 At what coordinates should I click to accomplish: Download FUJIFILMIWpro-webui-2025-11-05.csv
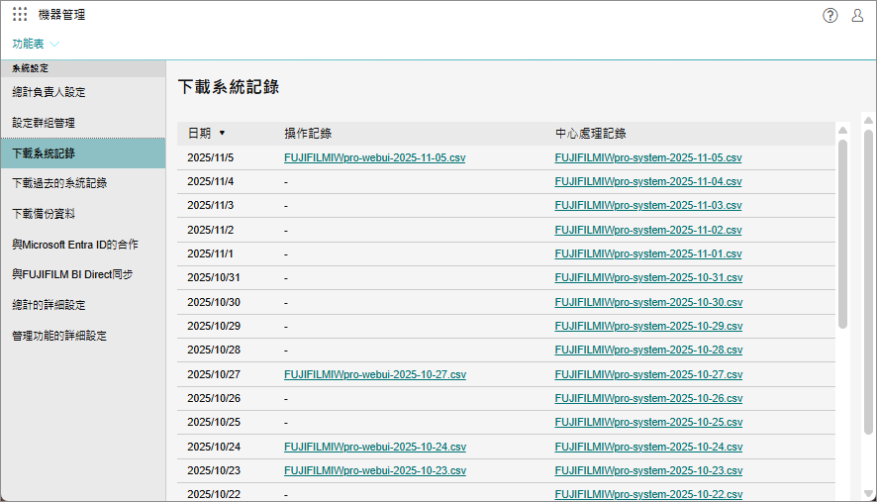pos(374,157)
